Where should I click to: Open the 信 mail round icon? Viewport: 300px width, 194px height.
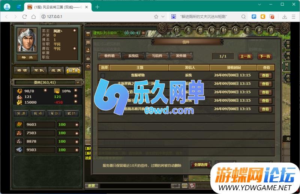pos(176,30)
